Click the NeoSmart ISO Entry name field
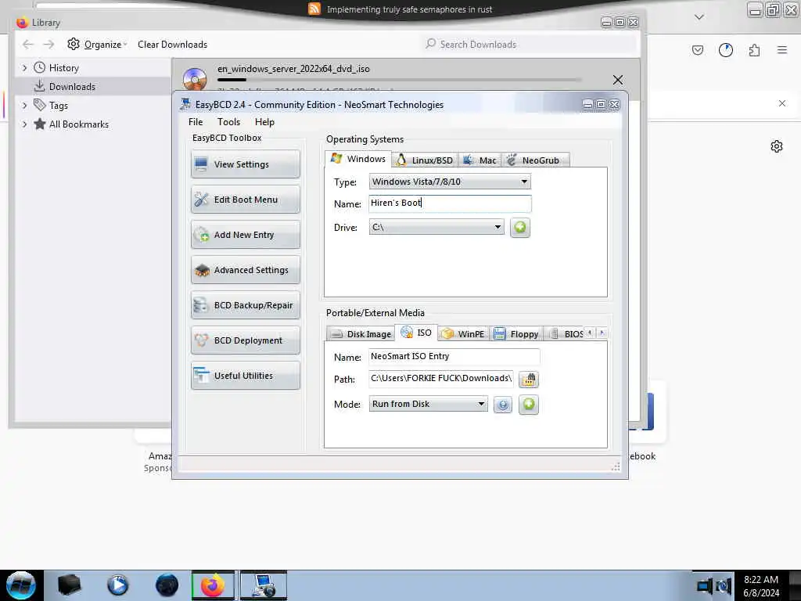801x601 pixels. point(454,356)
